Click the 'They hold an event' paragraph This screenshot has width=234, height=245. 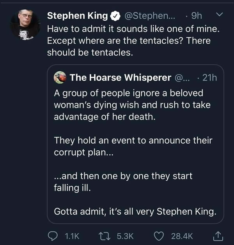click(133, 146)
